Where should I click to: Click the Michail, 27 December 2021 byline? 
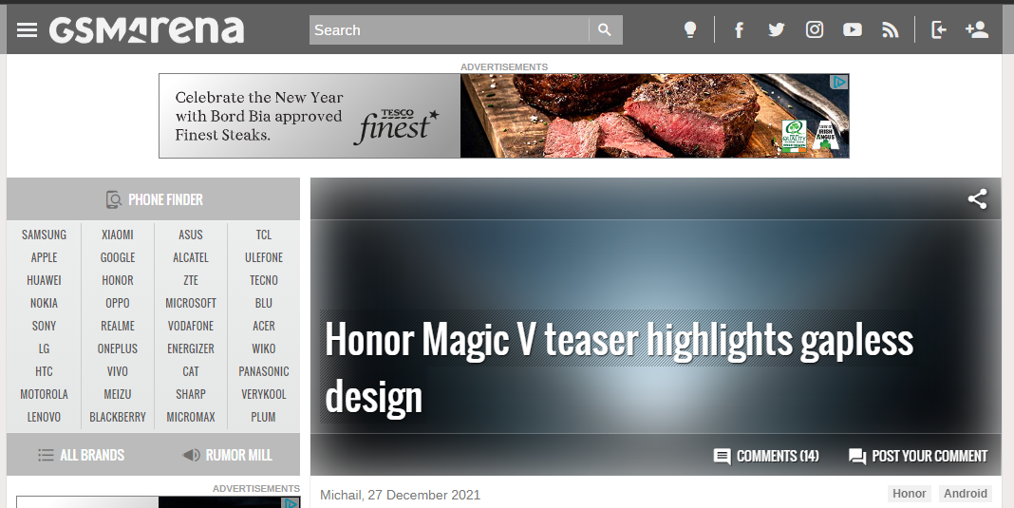401,495
